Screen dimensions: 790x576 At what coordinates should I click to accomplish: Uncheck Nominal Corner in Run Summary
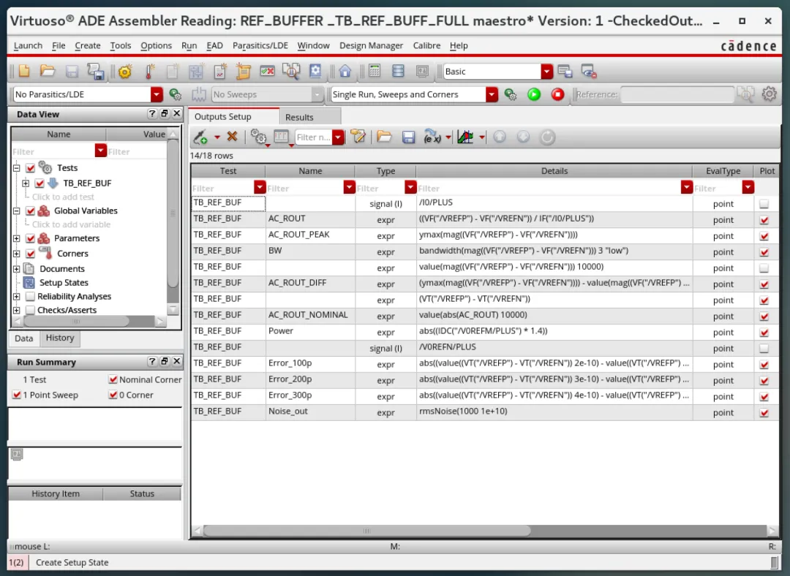point(113,379)
